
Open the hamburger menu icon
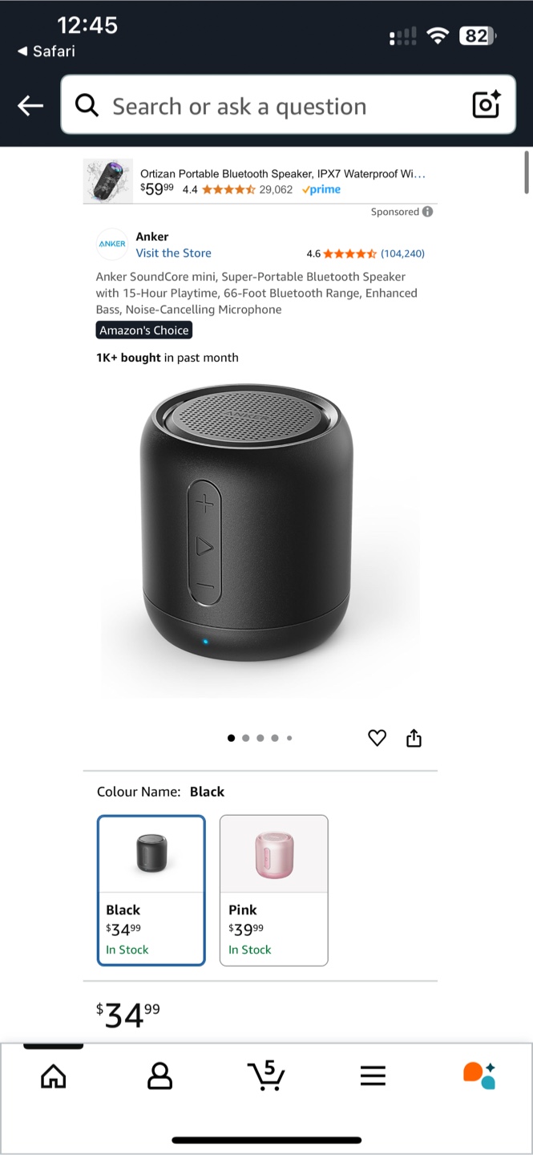[x=373, y=1076]
